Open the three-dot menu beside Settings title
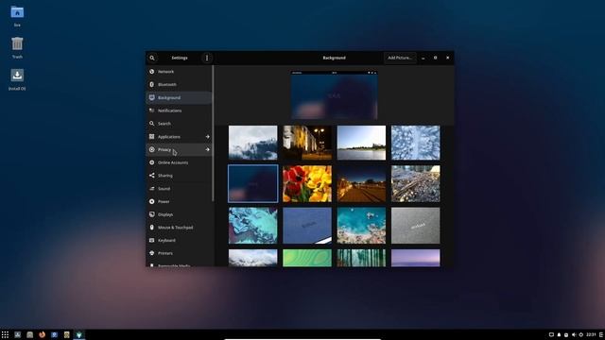The width and height of the screenshot is (605, 340). point(207,58)
